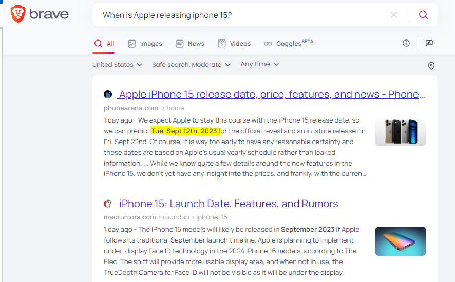
Task: Click the location pin icon
Action: [431, 66]
